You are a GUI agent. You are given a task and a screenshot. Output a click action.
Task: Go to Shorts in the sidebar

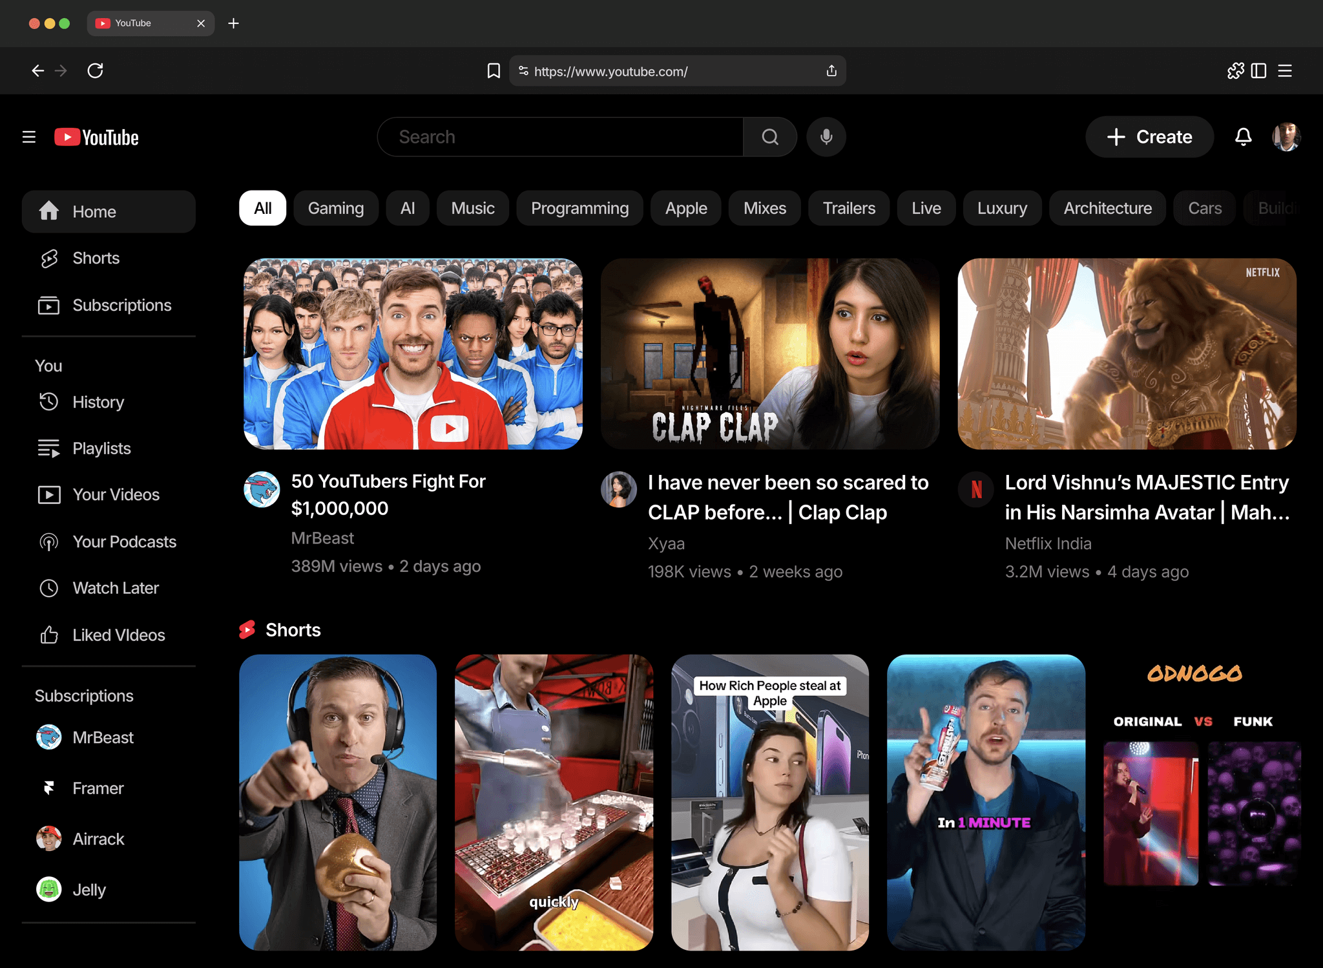109,258
